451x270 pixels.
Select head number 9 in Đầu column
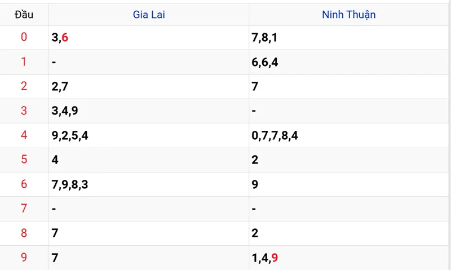coord(24,258)
